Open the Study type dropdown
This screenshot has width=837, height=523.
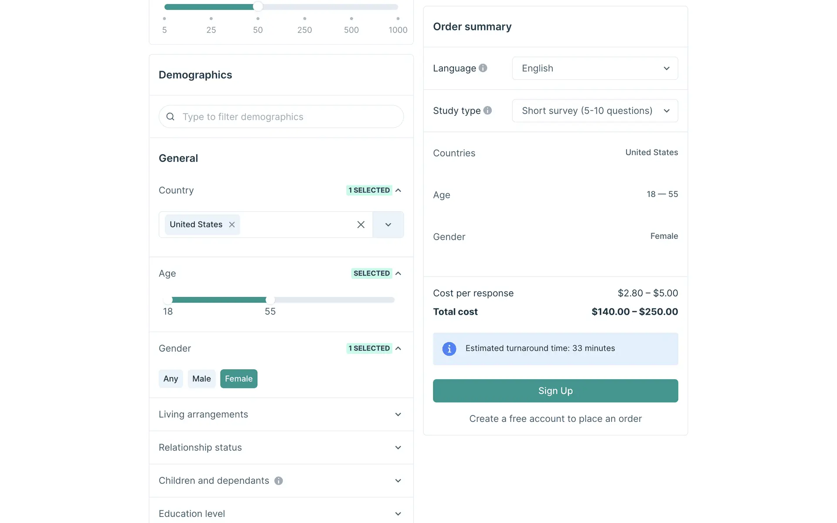[x=595, y=111]
